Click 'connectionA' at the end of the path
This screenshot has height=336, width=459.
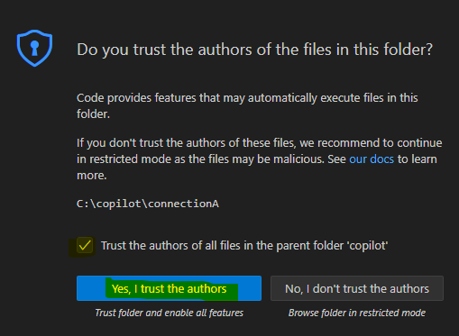pyautogui.click(x=183, y=204)
